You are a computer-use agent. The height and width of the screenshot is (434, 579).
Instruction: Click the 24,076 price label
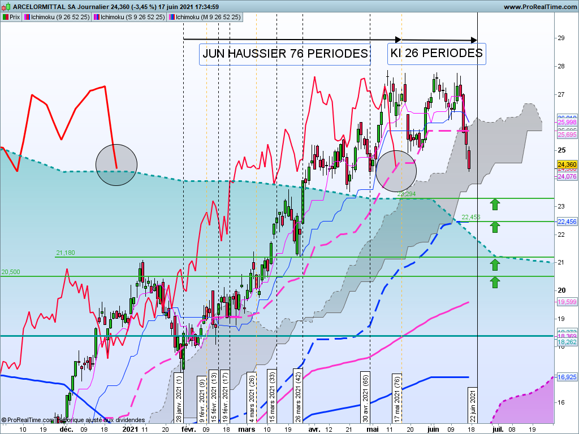[x=567, y=176]
